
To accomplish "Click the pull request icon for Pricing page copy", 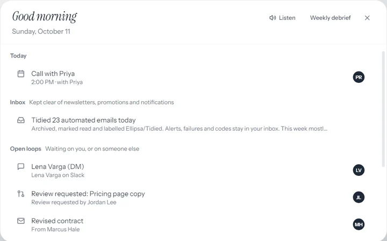I will pos(21,194).
